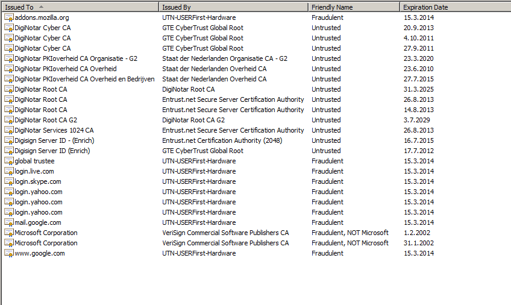Click the certificate icon next to global trustee
Screen dimensions: 511x305
pyautogui.click(x=8, y=161)
